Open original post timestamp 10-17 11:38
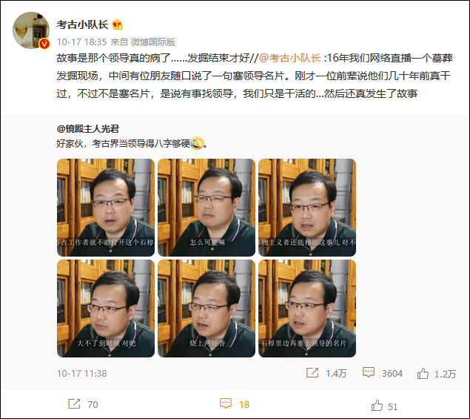This screenshot has height=419, width=470. [x=82, y=373]
